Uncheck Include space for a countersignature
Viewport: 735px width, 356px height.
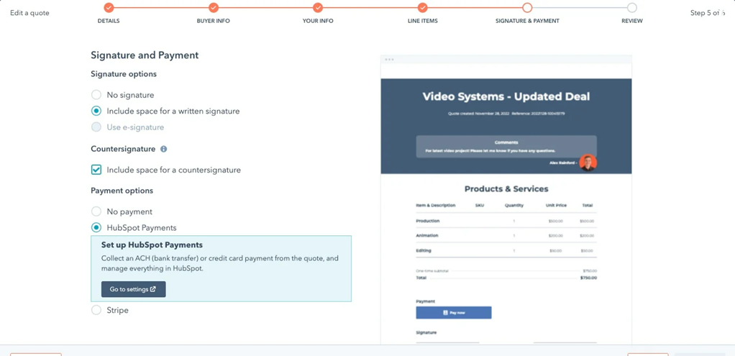point(96,170)
